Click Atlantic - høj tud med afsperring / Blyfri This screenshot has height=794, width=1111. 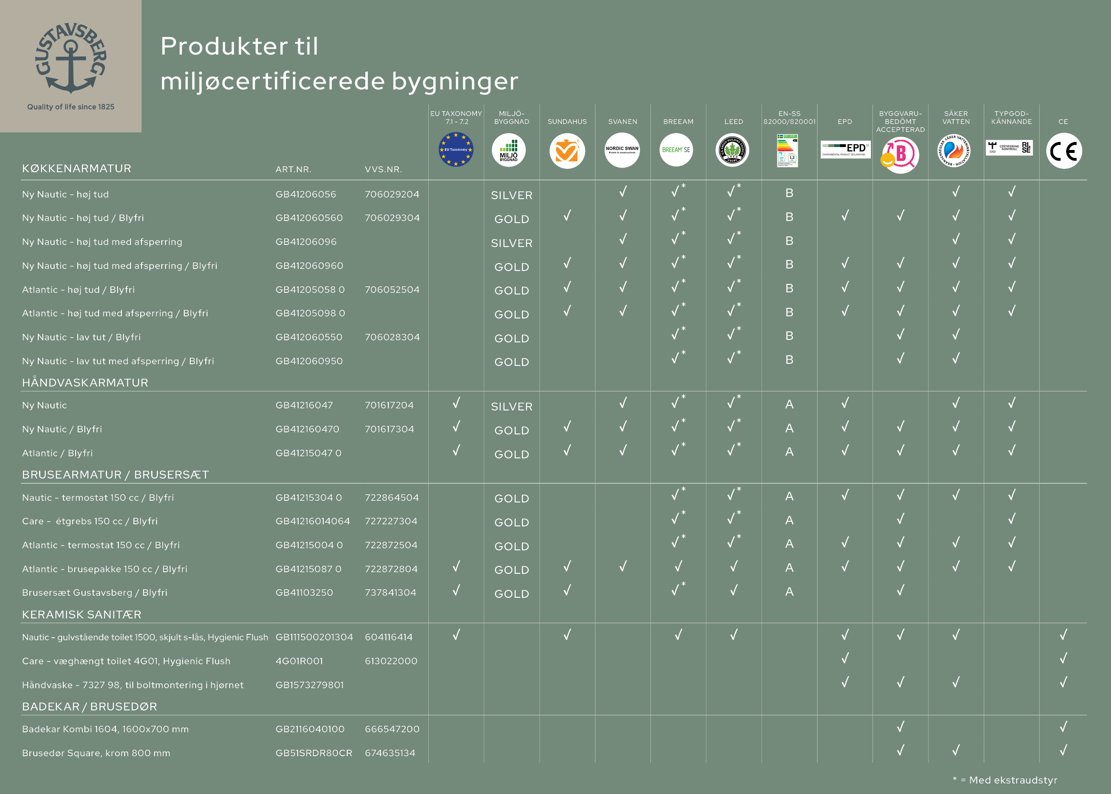115,313
